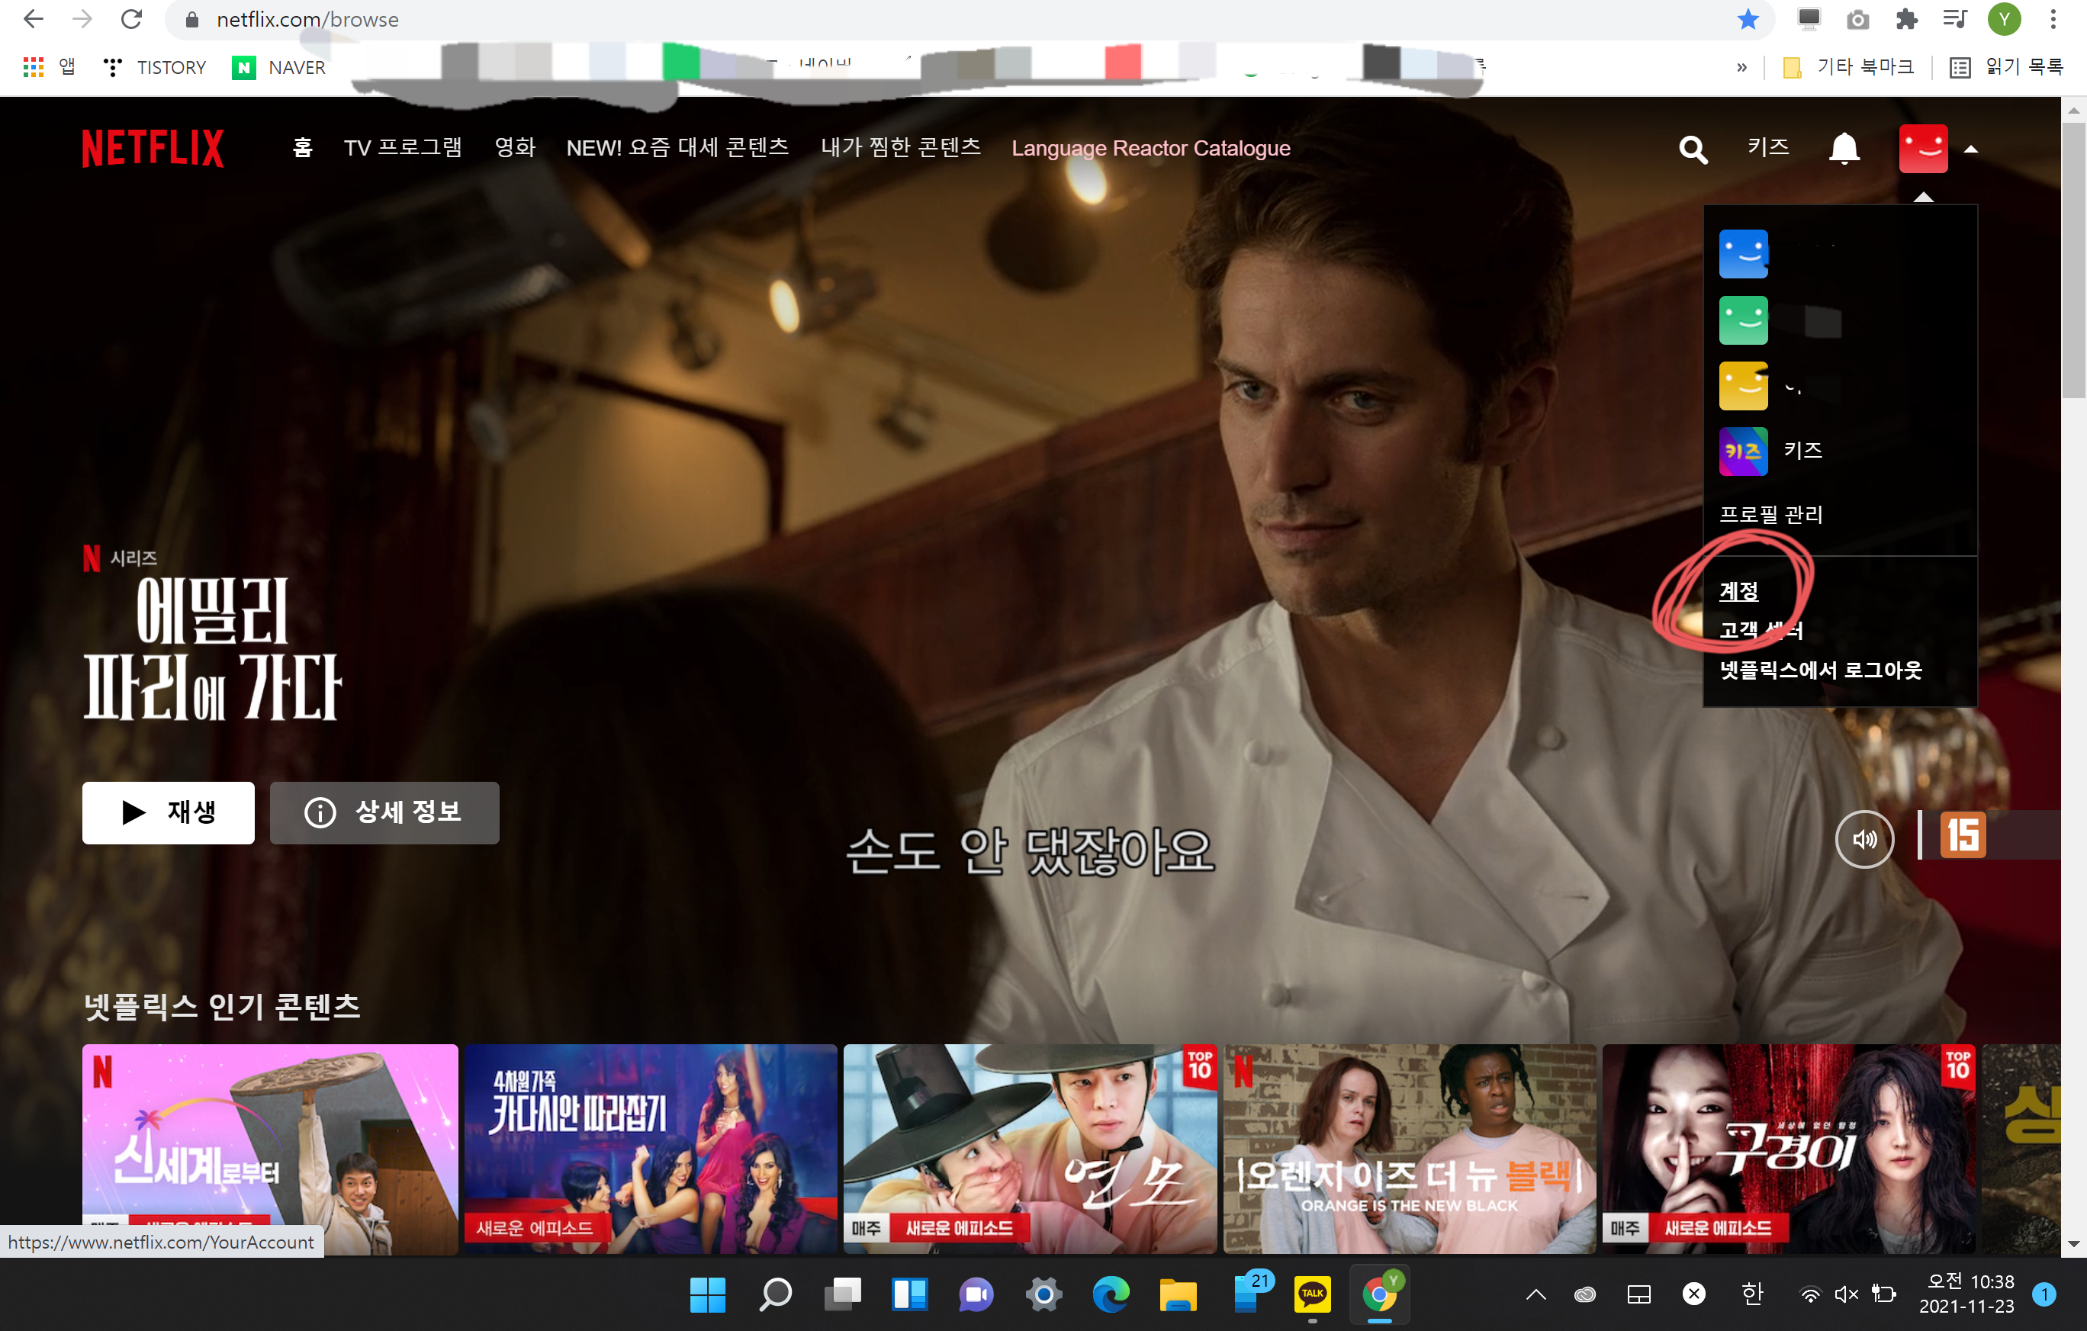2087x1331 pixels.
Task: Choose 넷플릭스에서 로그아웃
Action: click(x=1820, y=670)
